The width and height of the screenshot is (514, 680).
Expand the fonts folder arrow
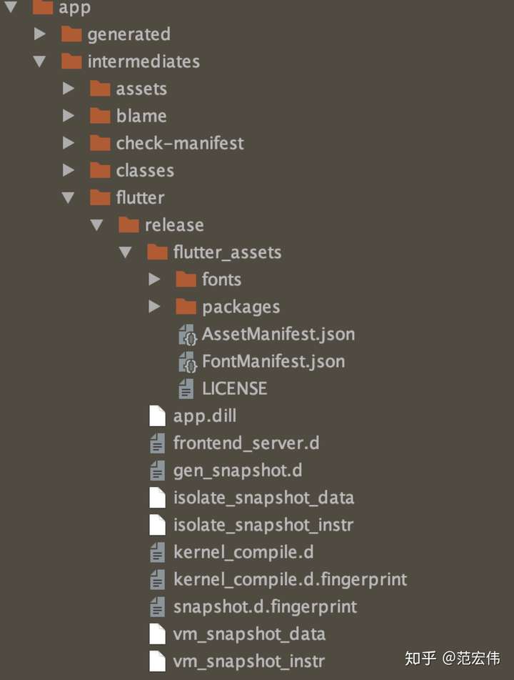154,280
